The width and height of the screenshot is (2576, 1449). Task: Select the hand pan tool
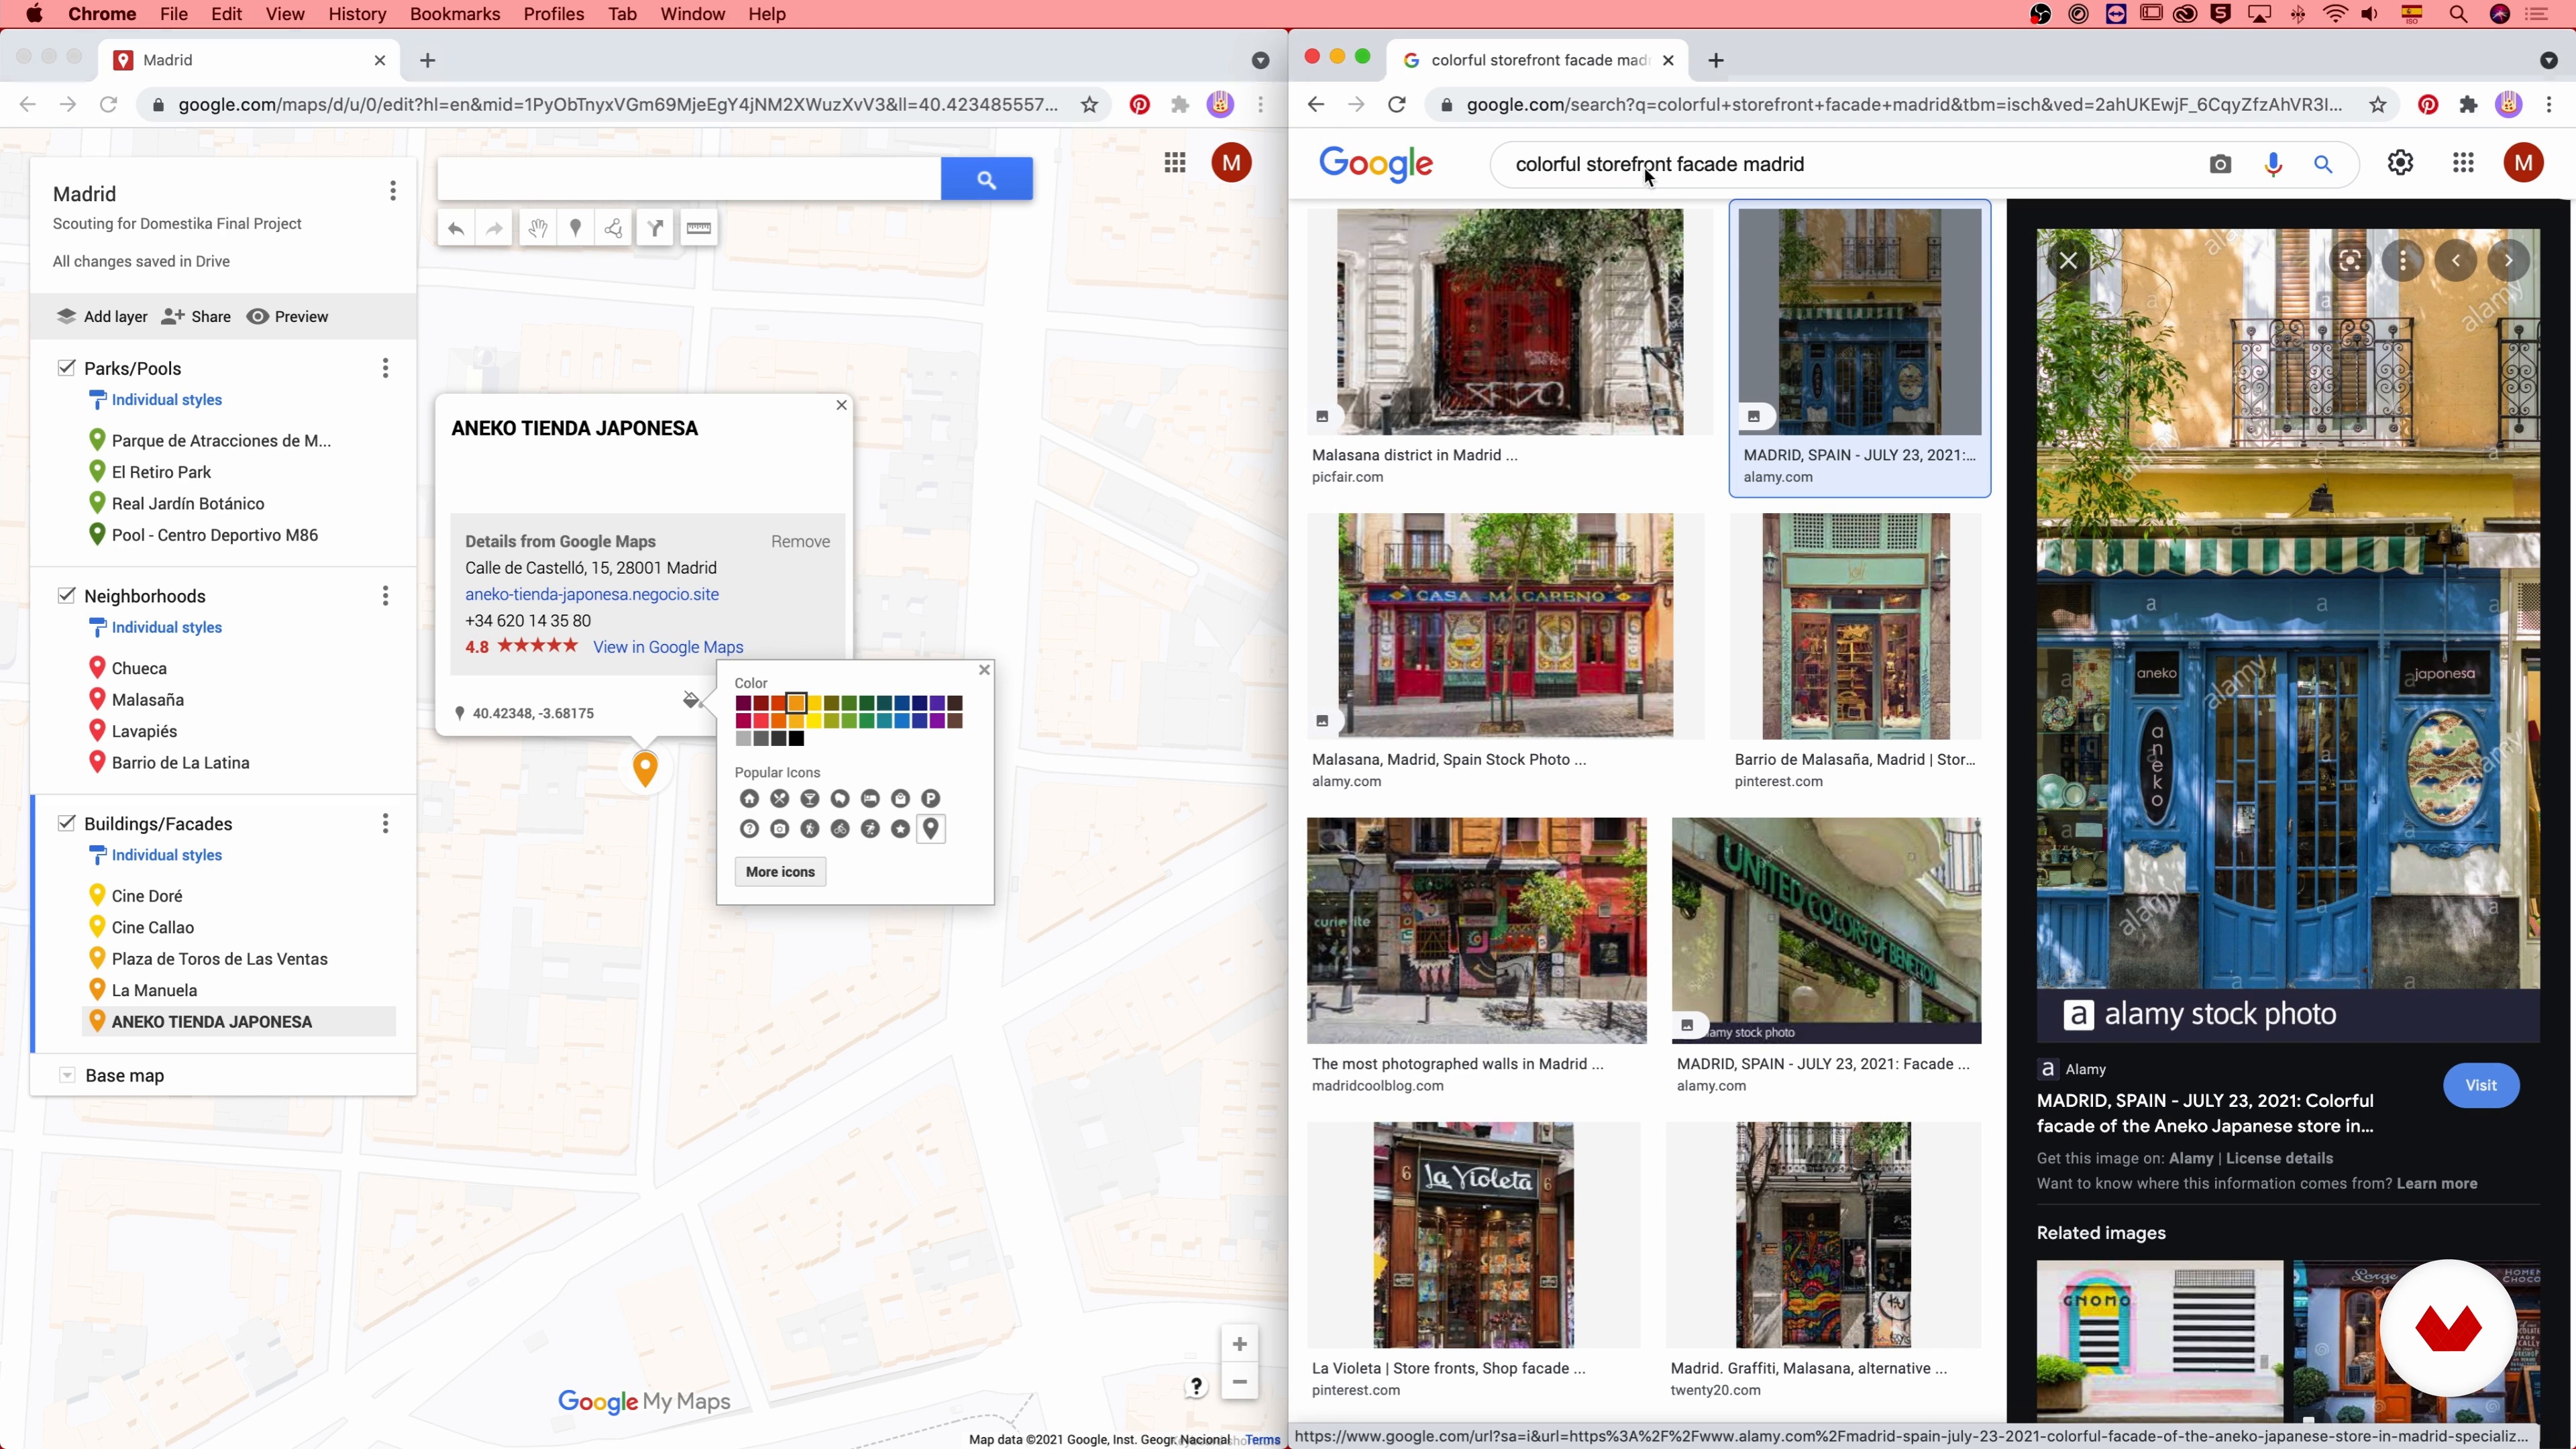(x=537, y=229)
